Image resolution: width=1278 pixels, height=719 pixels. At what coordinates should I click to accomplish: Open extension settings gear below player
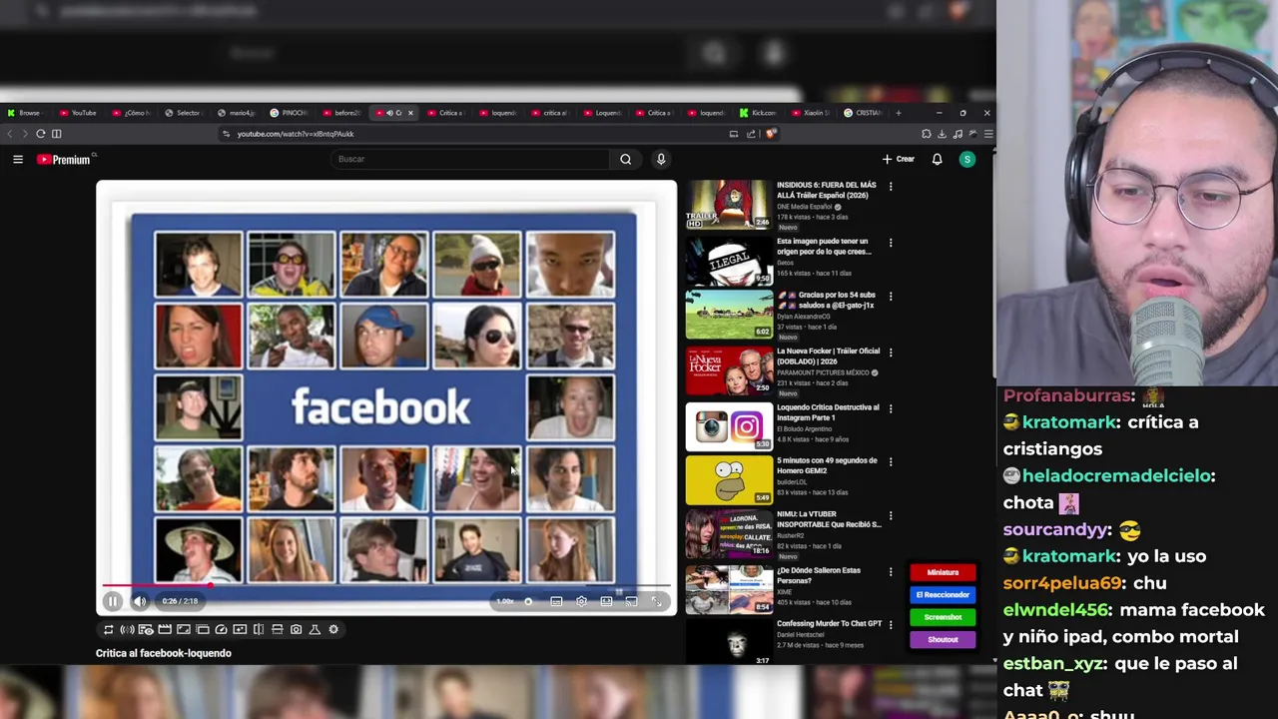click(333, 629)
